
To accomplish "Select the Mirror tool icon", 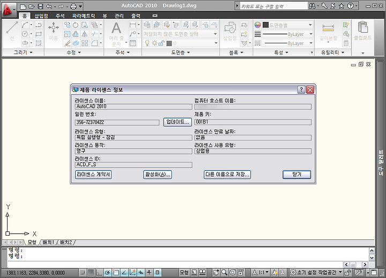I will pos(85,34).
